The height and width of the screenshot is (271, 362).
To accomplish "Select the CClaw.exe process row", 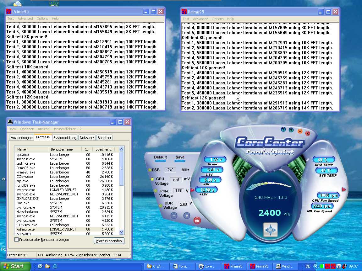I will tap(65, 177).
